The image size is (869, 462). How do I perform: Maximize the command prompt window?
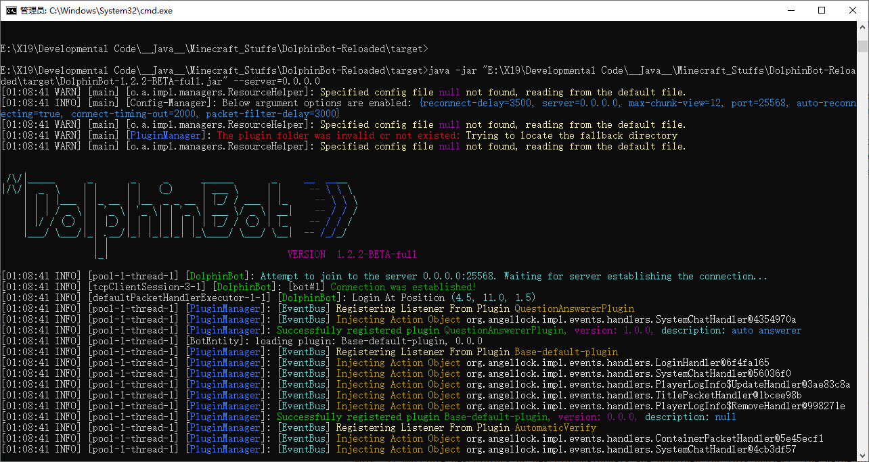(822, 10)
